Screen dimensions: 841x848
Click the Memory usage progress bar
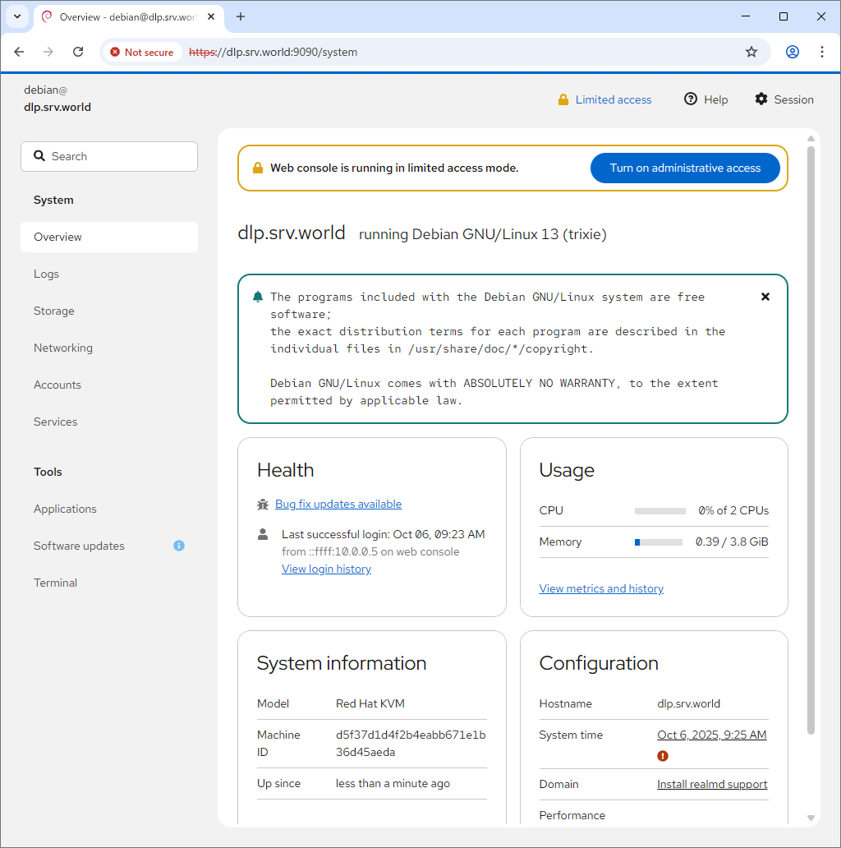coord(659,542)
